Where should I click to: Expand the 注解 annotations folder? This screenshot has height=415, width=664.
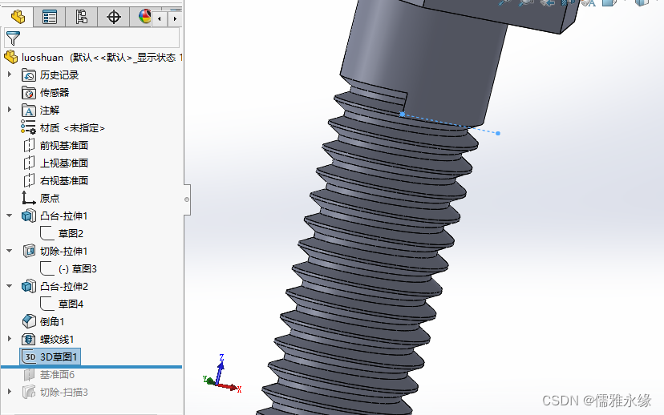coord(10,110)
